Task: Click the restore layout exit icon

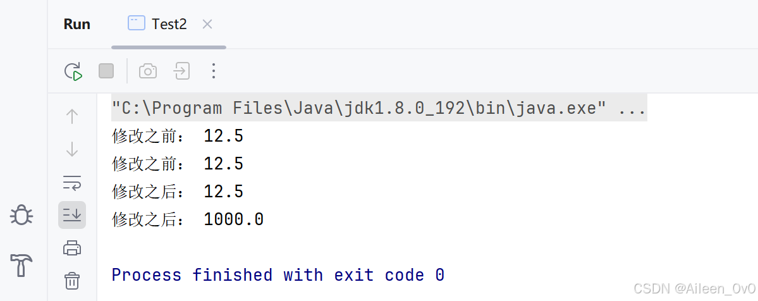Action: pyautogui.click(x=181, y=71)
